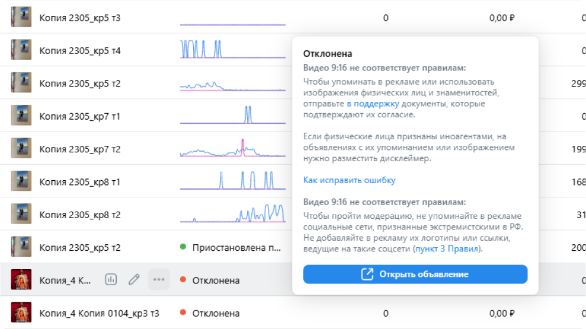
Task: Follow the 'в поддержку' link
Action: [373, 104]
